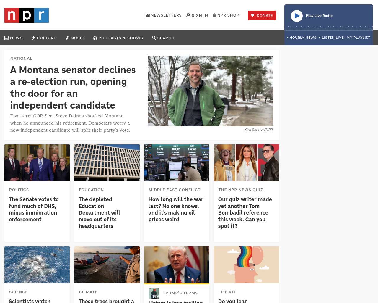The image size is (378, 303).
Task: Open the Culture menu
Action: pyautogui.click(x=44, y=38)
